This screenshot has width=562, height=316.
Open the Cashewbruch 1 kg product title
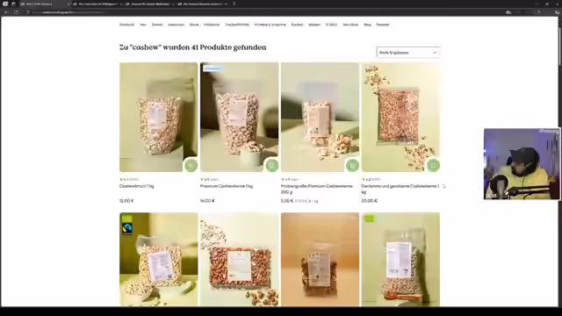137,186
